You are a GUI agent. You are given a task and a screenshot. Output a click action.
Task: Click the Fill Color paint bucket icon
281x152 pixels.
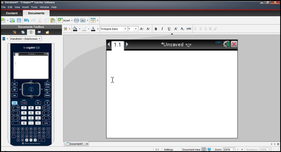tap(75, 29)
